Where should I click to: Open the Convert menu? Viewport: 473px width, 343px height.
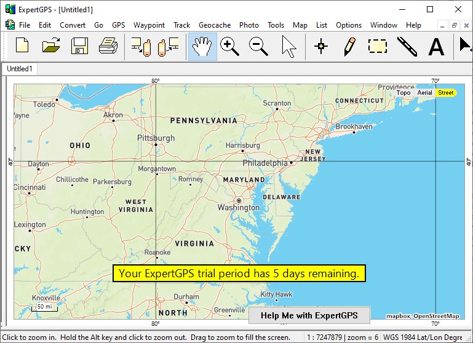point(73,25)
